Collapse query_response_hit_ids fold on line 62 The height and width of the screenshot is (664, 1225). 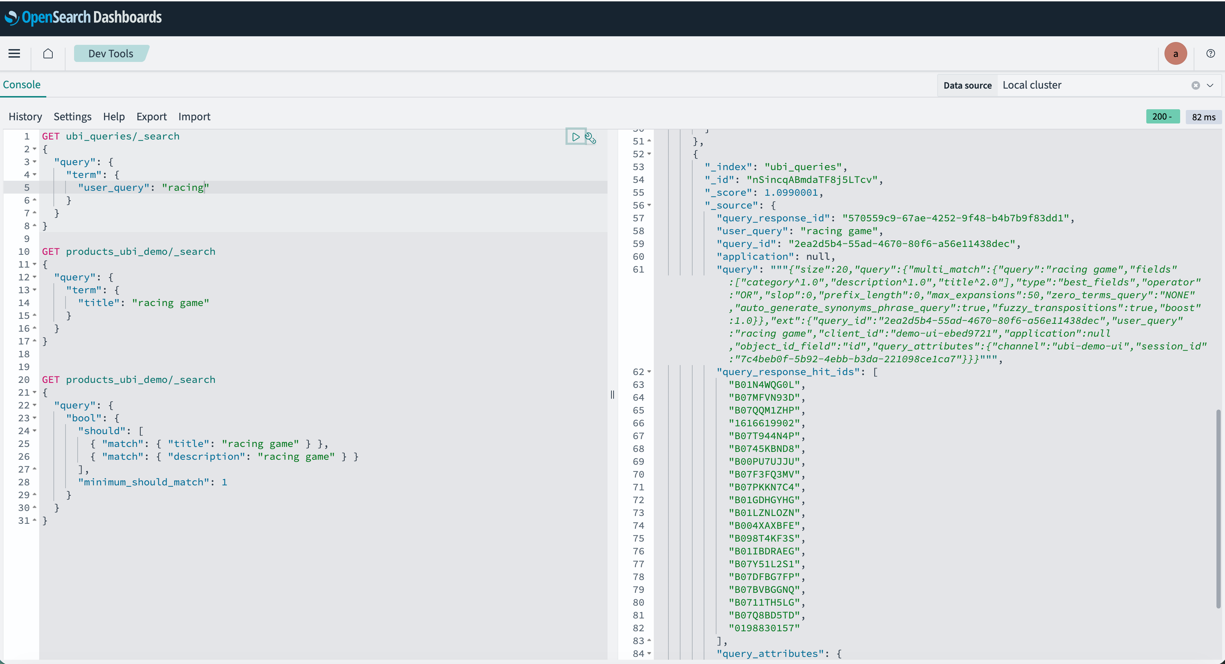[649, 372]
